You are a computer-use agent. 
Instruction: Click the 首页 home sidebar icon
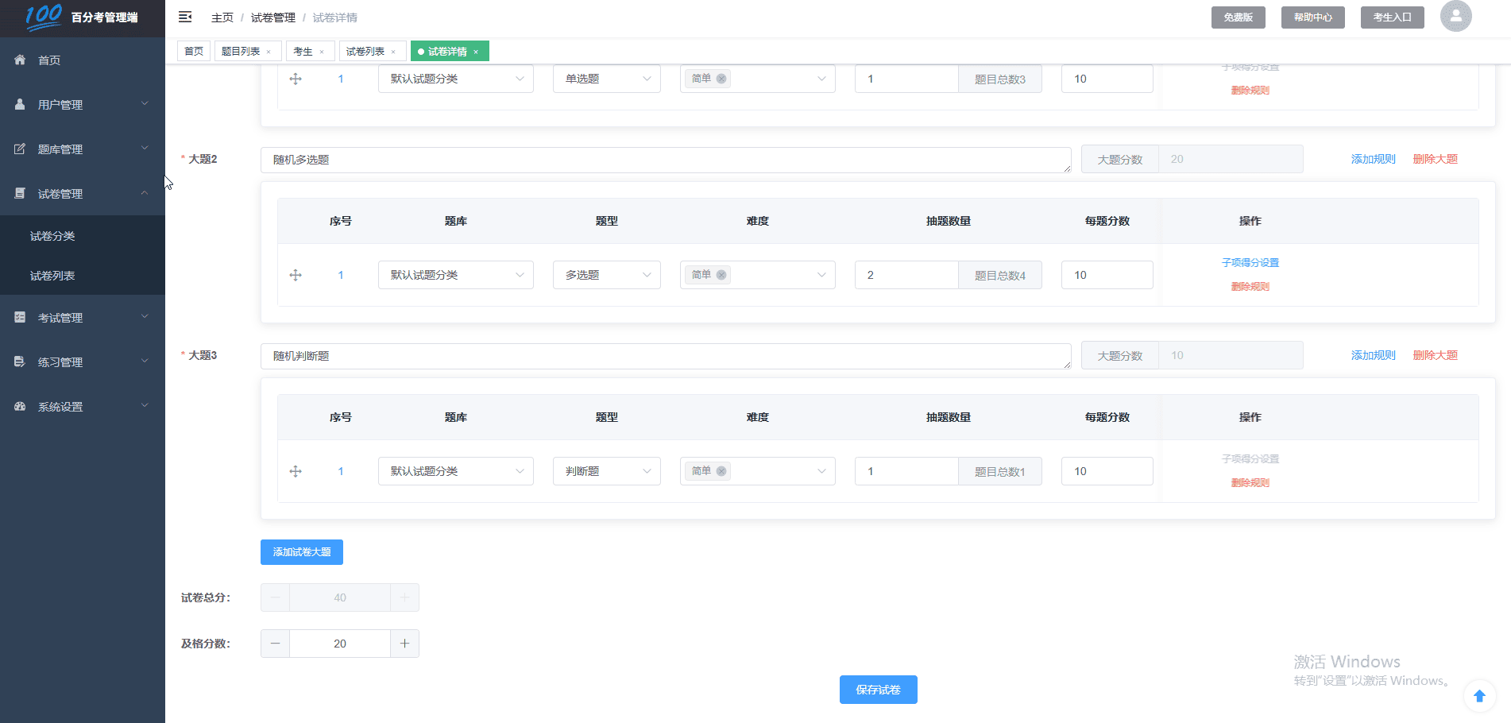20,60
